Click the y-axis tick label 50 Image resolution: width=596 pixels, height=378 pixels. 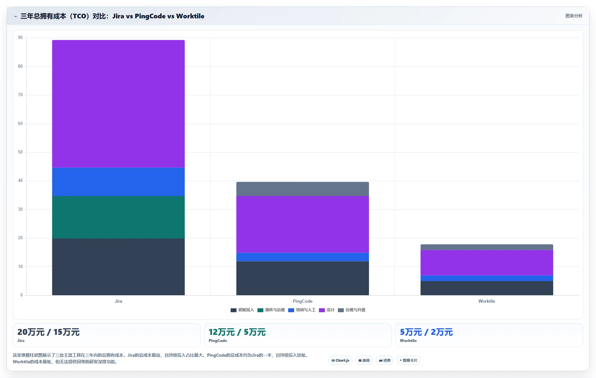coord(20,152)
